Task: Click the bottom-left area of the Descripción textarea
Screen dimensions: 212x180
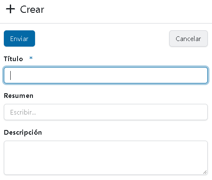Action: coord(8,171)
